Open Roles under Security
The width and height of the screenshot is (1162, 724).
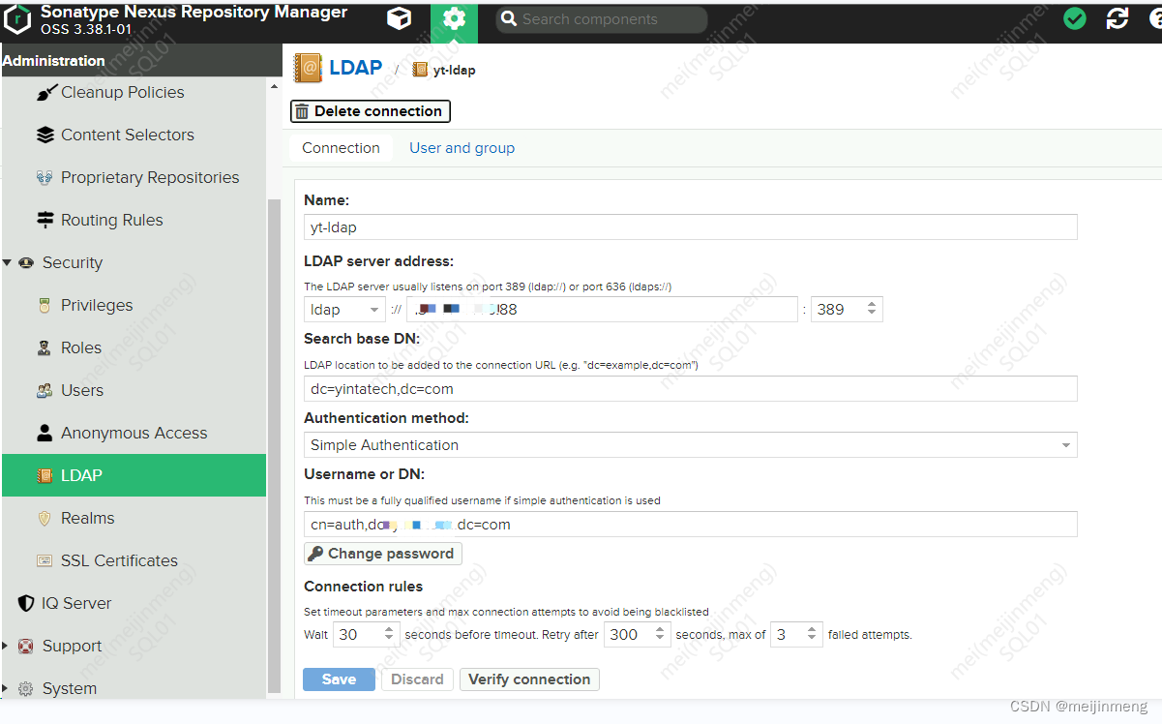[81, 348]
